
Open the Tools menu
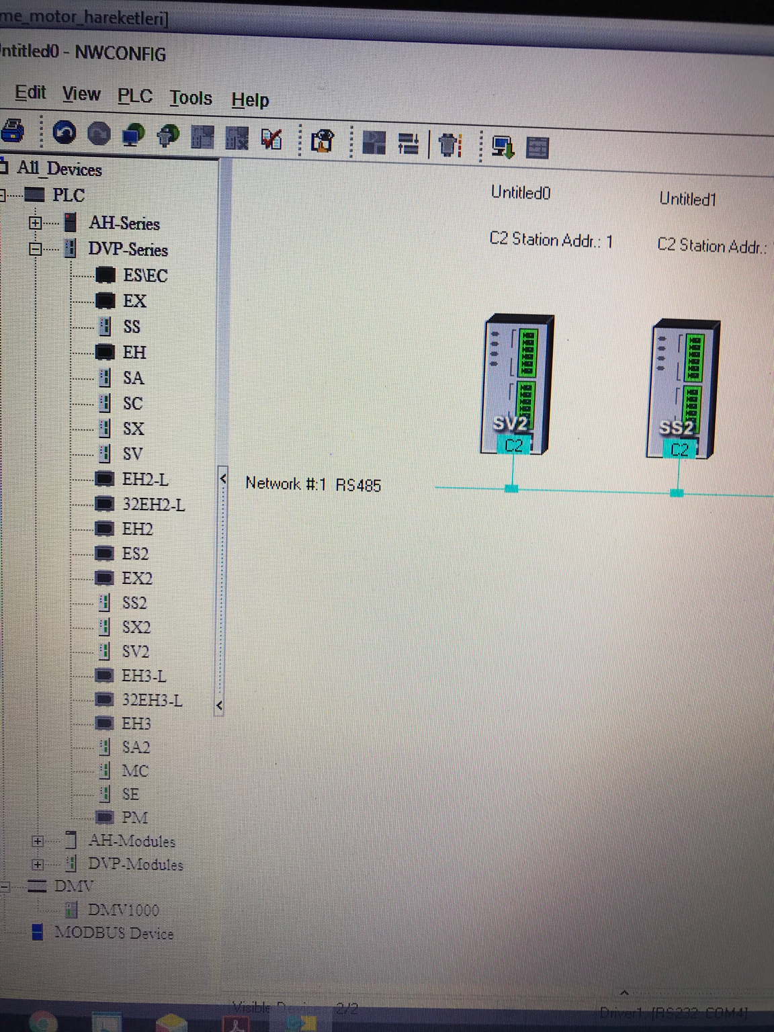[x=191, y=98]
